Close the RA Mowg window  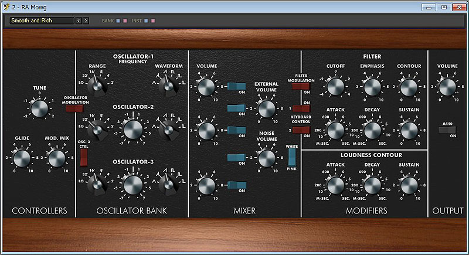(x=459, y=7)
